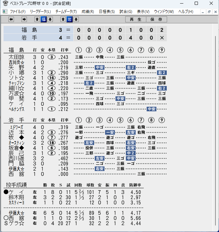This screenshot has width=219, height=232.
Task: Click down arrow beside the 福 team icon
Action: coord(50,19)
